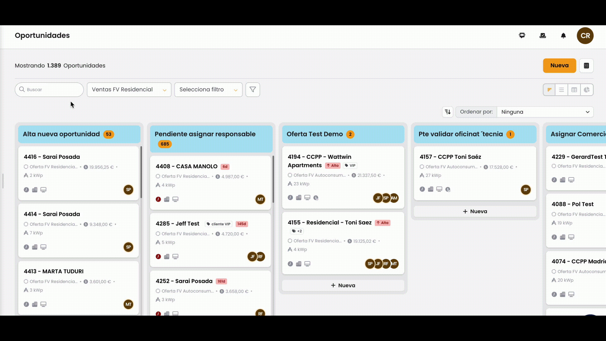The width and height of the screenshot is (606, 341).
Task: Open the Ordenar por Ninguna dropdown
Action: click(x=545, y=112)
